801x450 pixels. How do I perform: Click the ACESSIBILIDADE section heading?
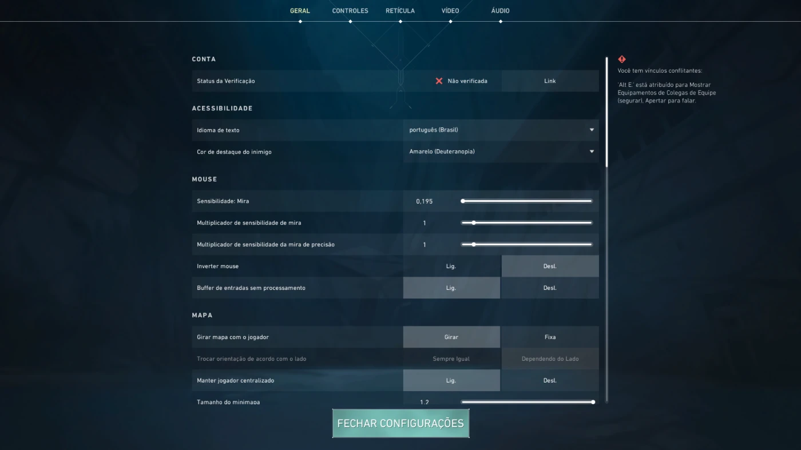[x=222, y=109]
